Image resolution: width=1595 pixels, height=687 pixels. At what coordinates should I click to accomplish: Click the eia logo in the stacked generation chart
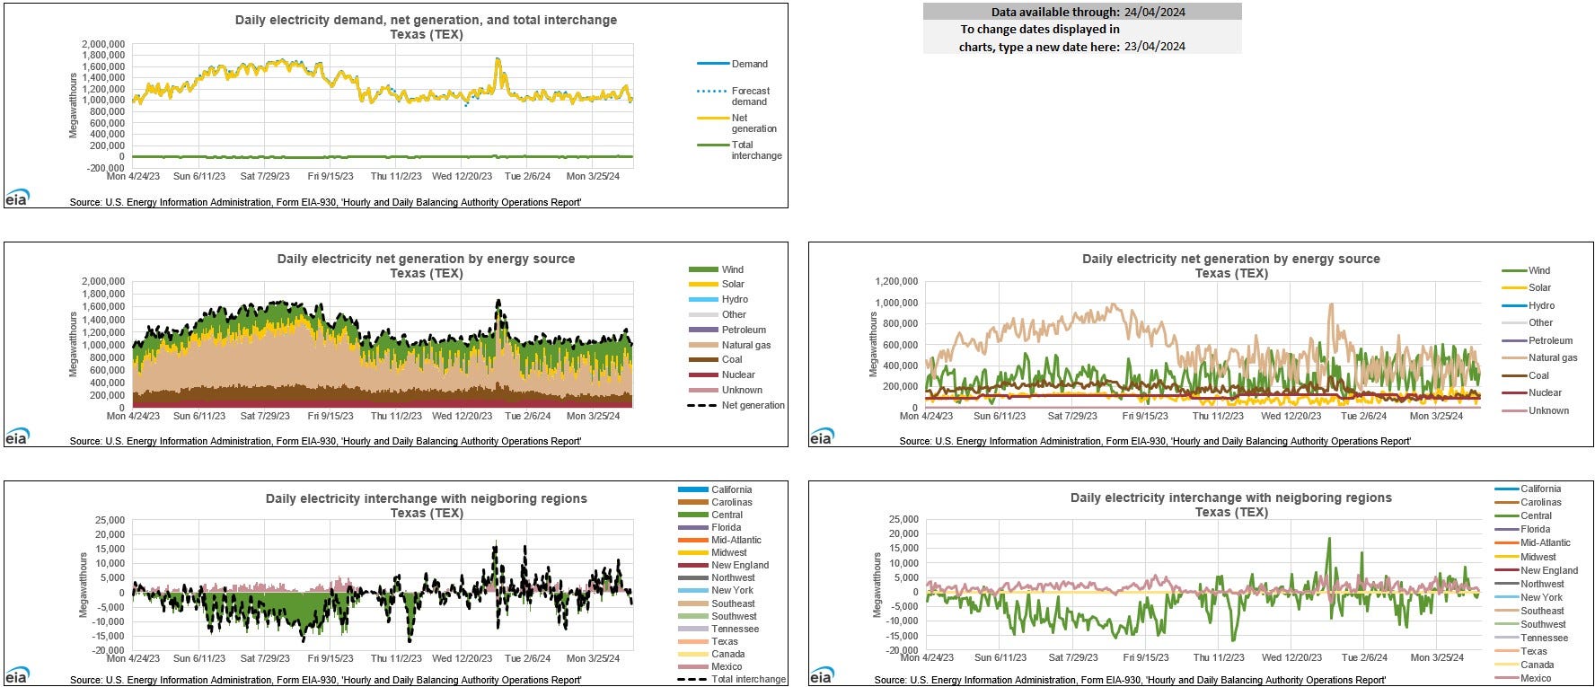pos(16,436)
